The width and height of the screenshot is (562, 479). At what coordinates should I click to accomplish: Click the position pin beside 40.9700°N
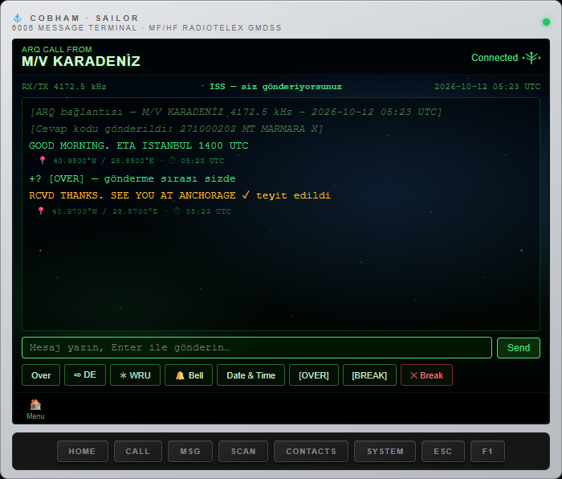point(41,211)
